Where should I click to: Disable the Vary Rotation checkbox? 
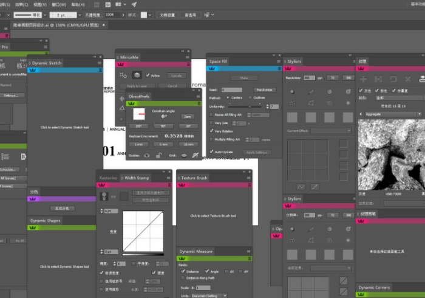tap(211, 131)
